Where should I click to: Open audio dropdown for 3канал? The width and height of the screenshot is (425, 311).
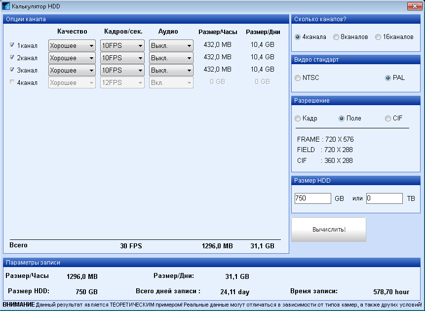171,70
